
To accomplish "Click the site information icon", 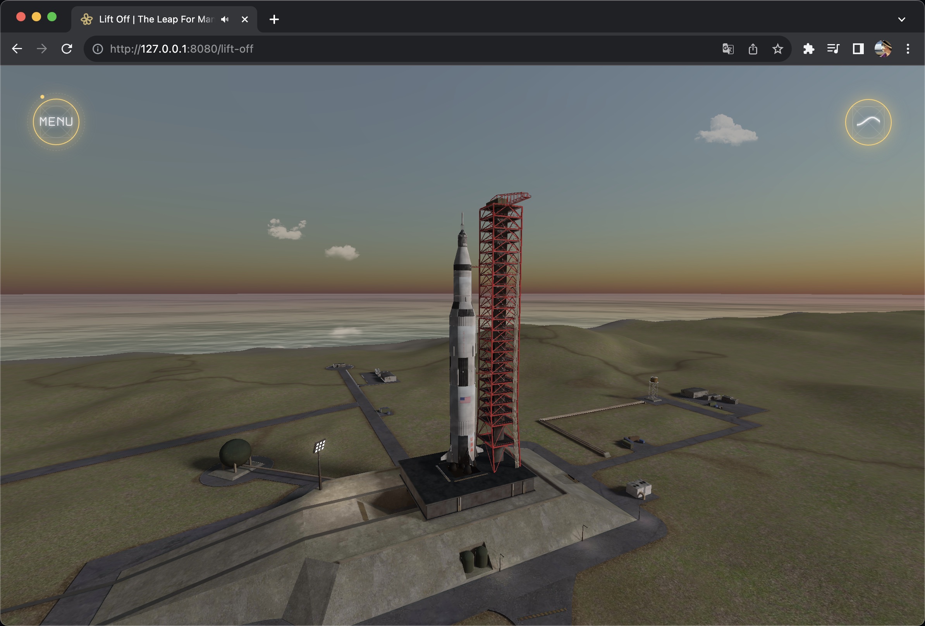I will pos(98,49).
